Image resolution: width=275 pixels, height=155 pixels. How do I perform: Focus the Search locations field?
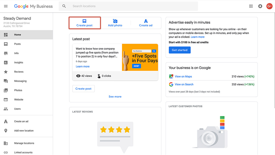coord(128,6)
